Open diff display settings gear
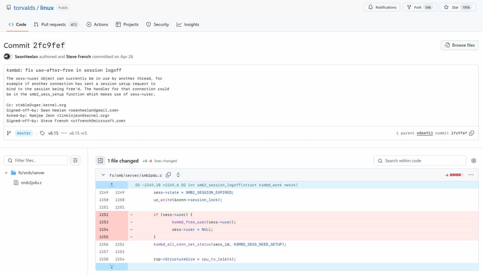 click(473, 161)
